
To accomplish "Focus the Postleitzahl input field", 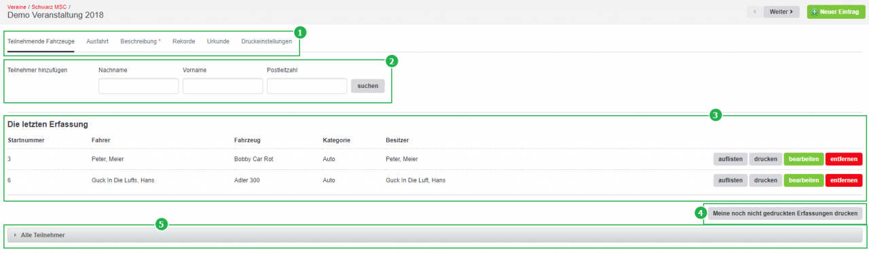I will click(x=307, y=86).
